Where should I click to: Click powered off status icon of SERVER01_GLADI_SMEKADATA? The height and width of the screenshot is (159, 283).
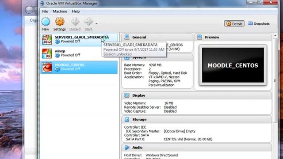(x=57, y=42)
